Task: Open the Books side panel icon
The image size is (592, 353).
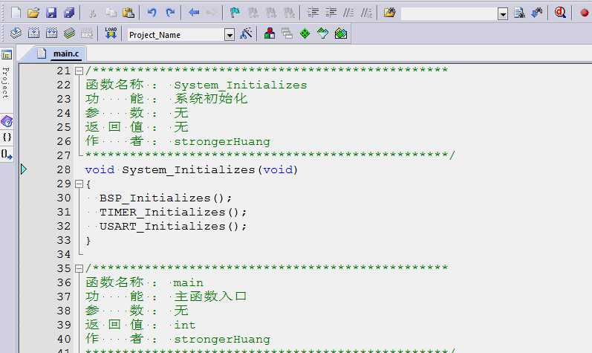Action: click(7, 122)
